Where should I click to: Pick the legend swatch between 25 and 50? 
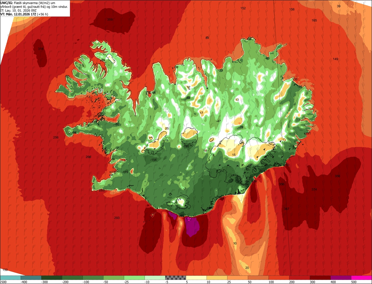237,278
